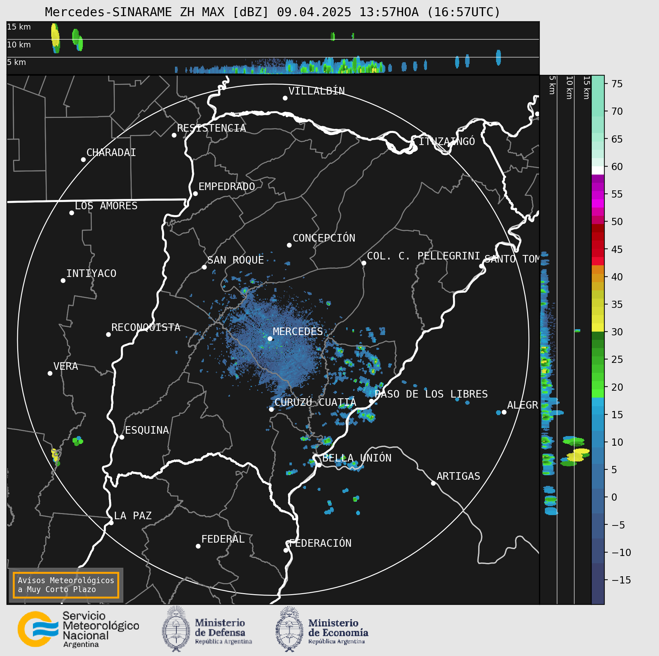Click the 15 km label in top cross-section
The width and height of the screenshot is (659, 656).
19,27
